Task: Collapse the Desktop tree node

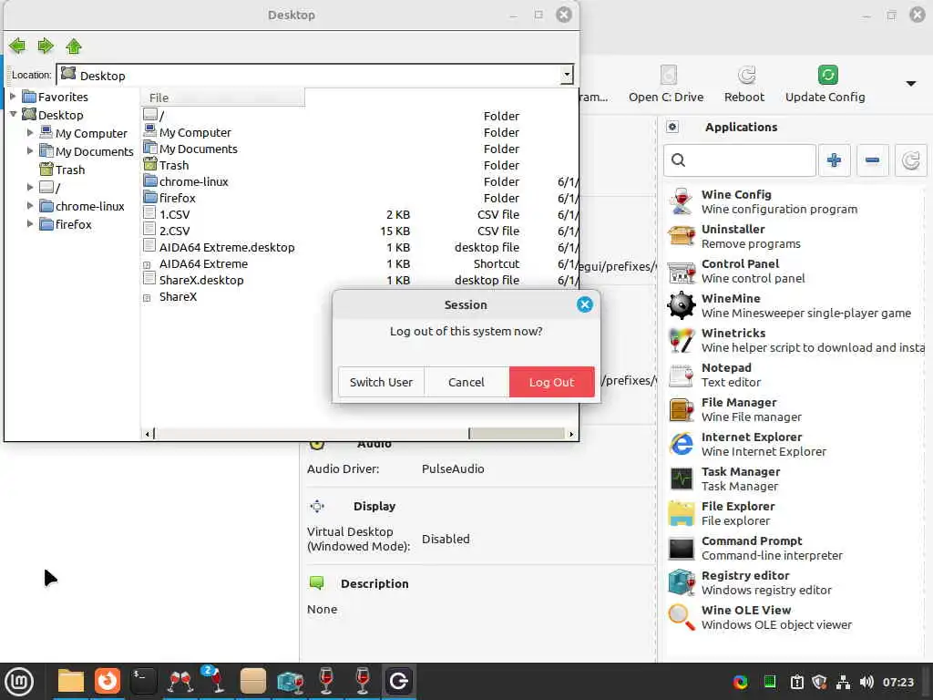Action: 13,114
